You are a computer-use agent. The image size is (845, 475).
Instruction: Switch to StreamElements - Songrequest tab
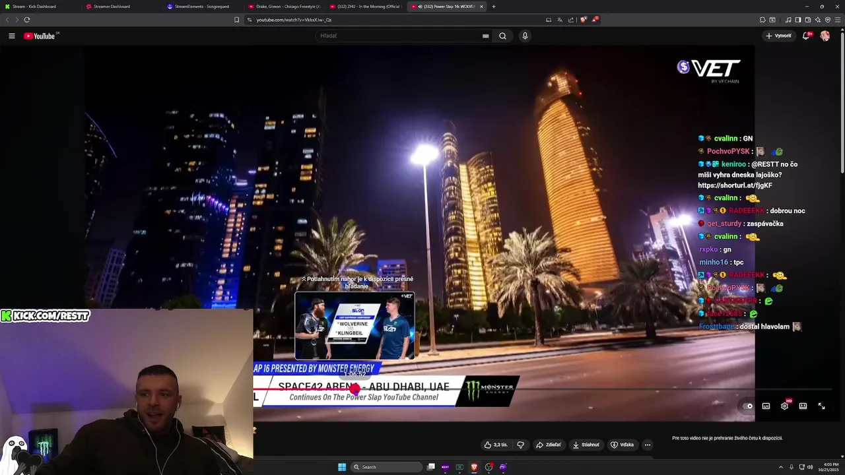point(201,7)
